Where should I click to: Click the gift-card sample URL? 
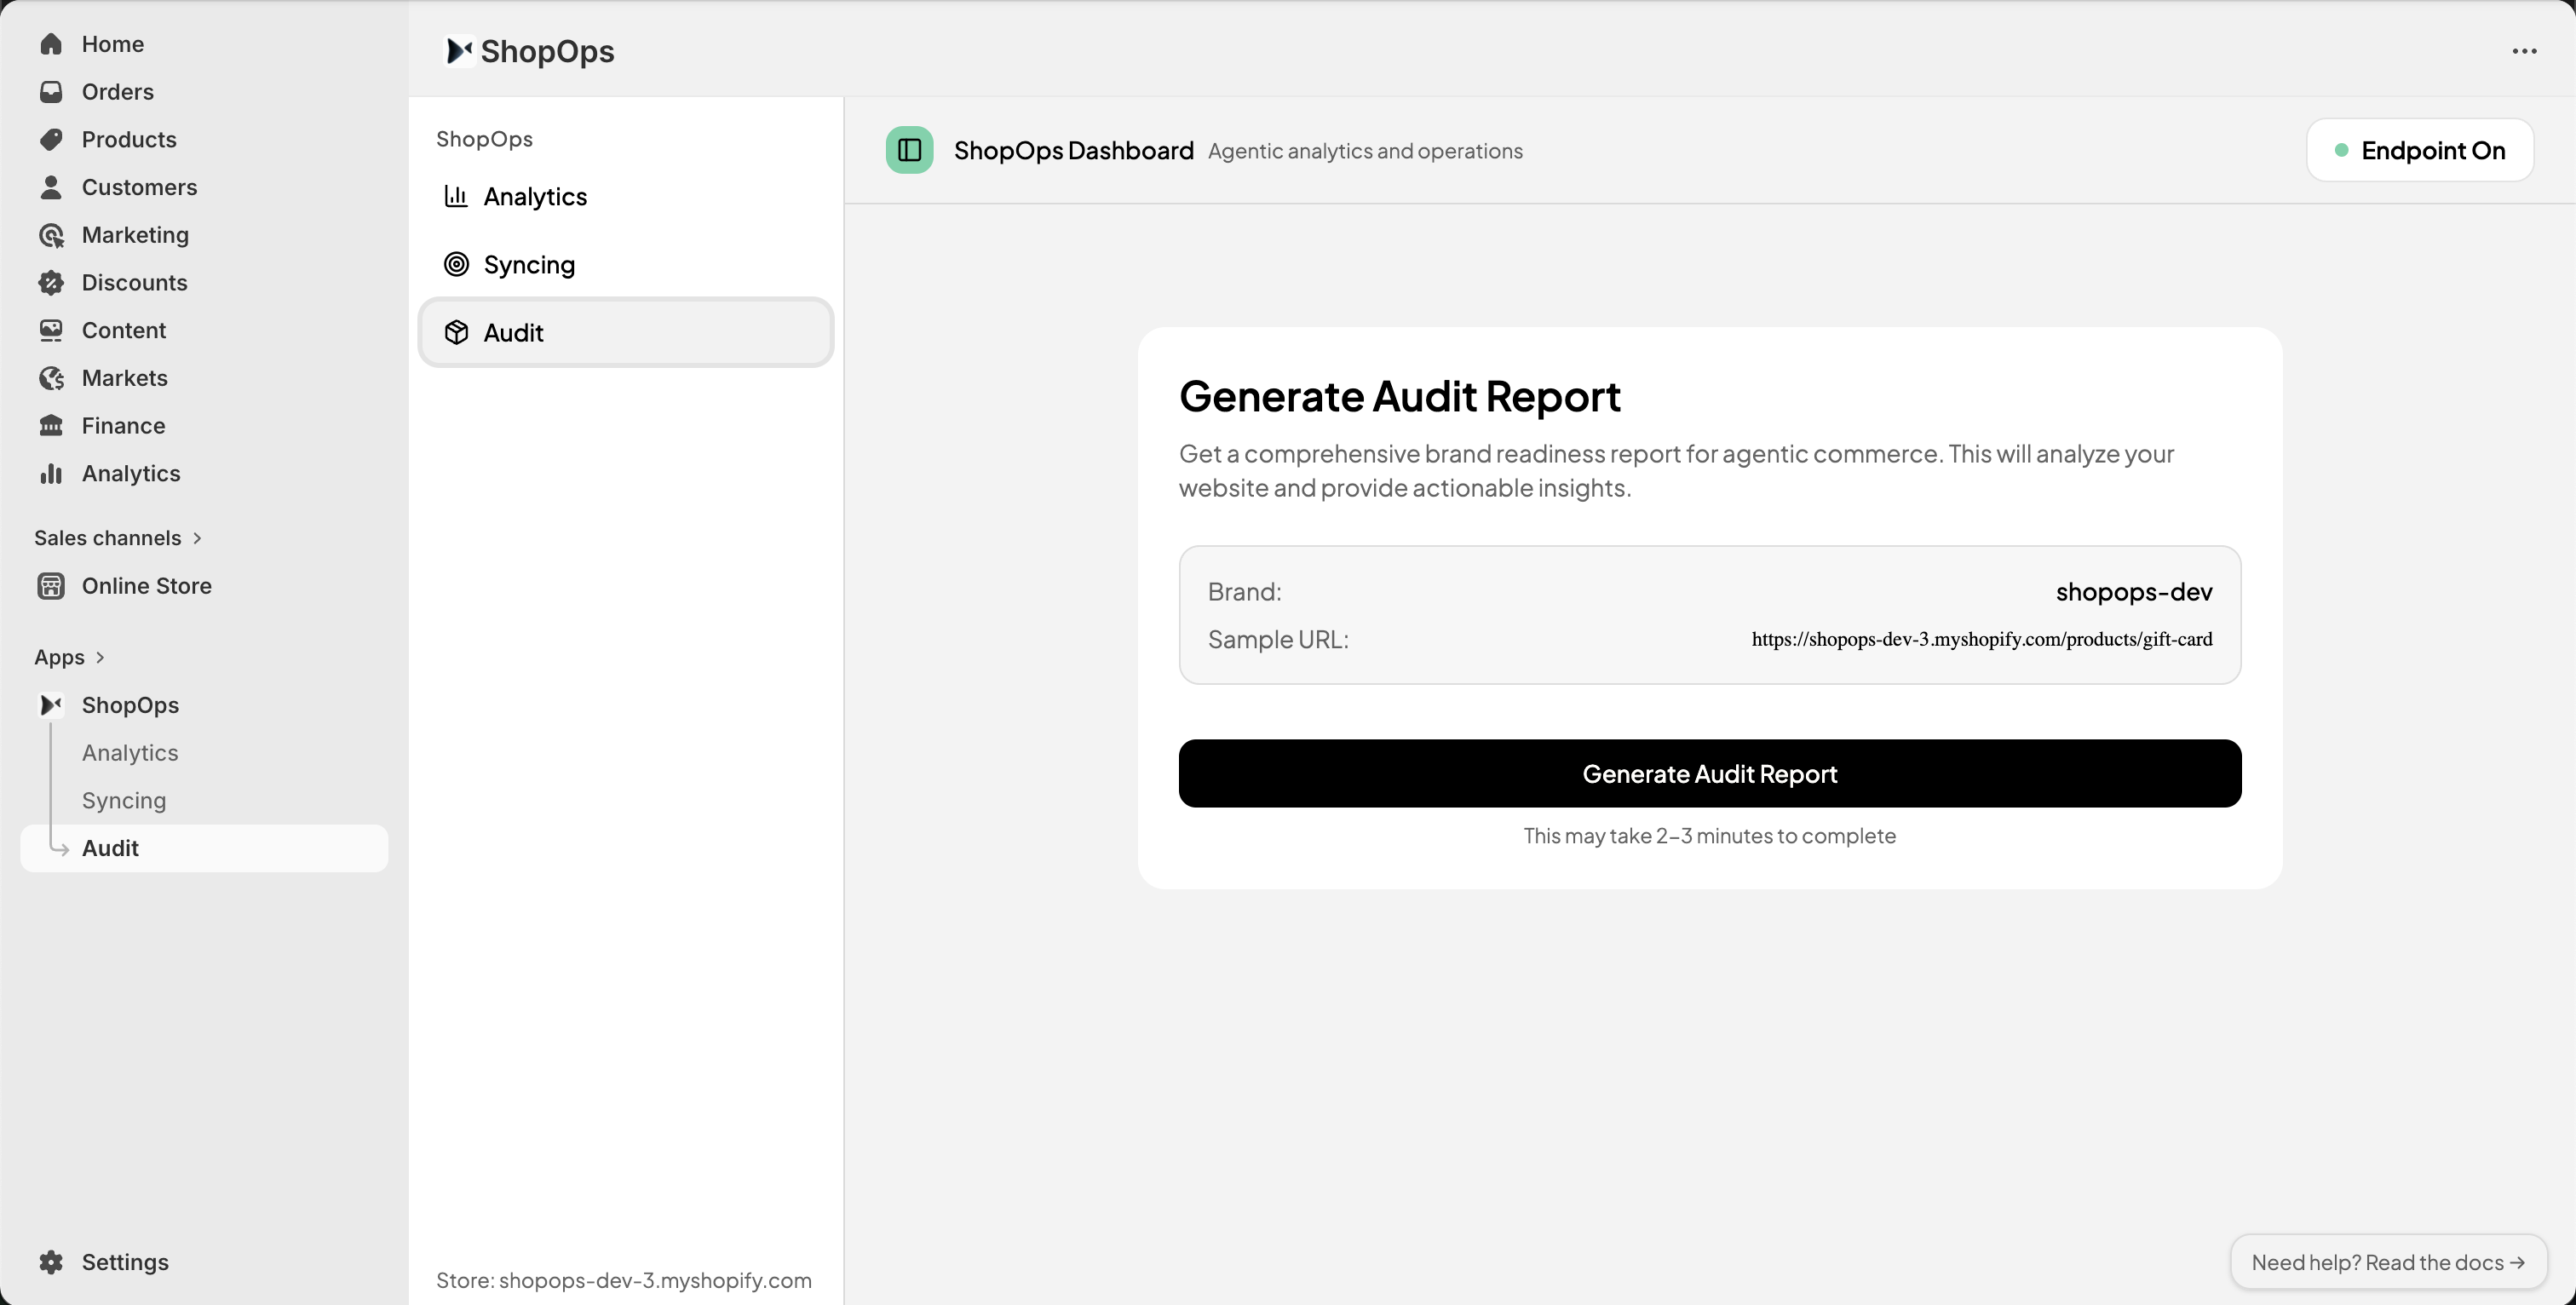point(1981,639)
